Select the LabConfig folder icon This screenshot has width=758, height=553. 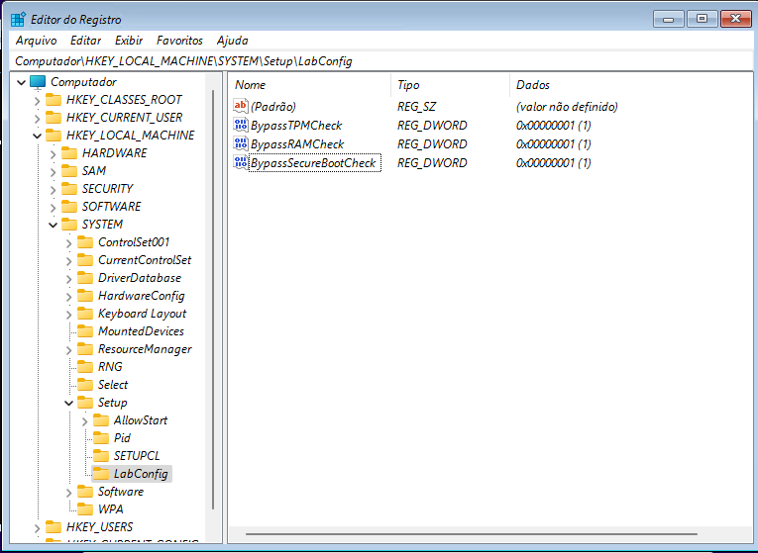[x=100, y=474]
